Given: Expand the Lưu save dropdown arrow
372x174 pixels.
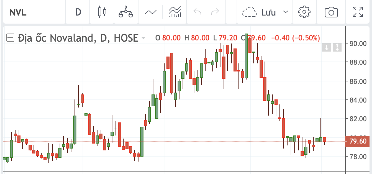Looking at the screenshot, I should click(286, 12).
